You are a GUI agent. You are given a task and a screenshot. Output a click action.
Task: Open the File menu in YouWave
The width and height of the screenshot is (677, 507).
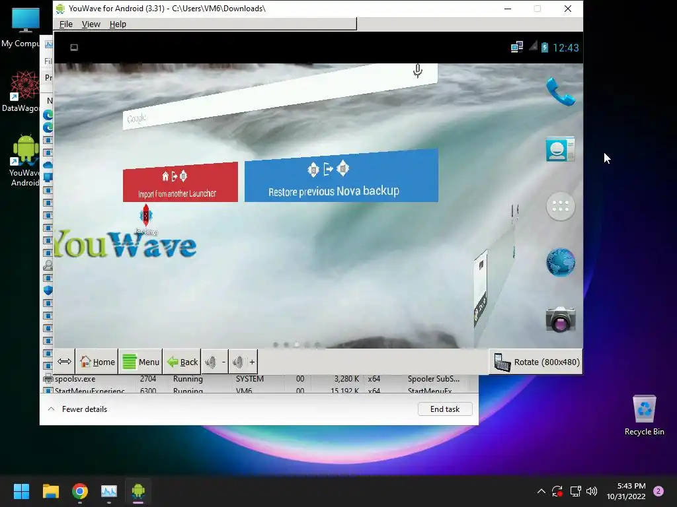[65, 24]
